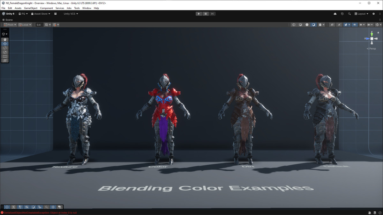Open the Asset Store button
Screen dimensions: 383x215
[x=41, y=14]
